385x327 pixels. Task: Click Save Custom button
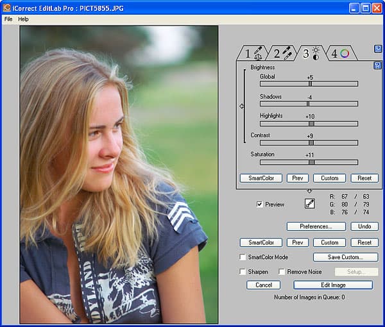[345, 257]
